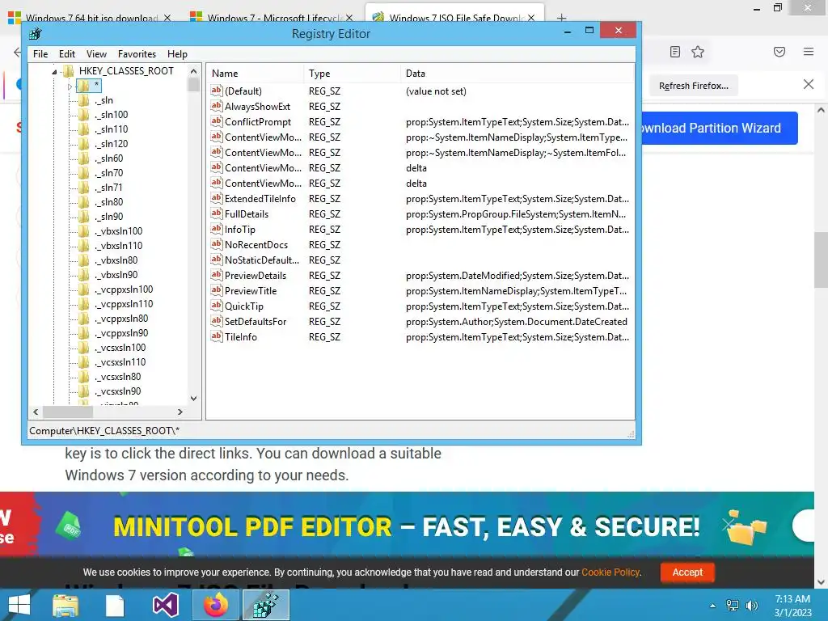Select the TileInfo value icon
828x621 pixels.
[216, 336]
